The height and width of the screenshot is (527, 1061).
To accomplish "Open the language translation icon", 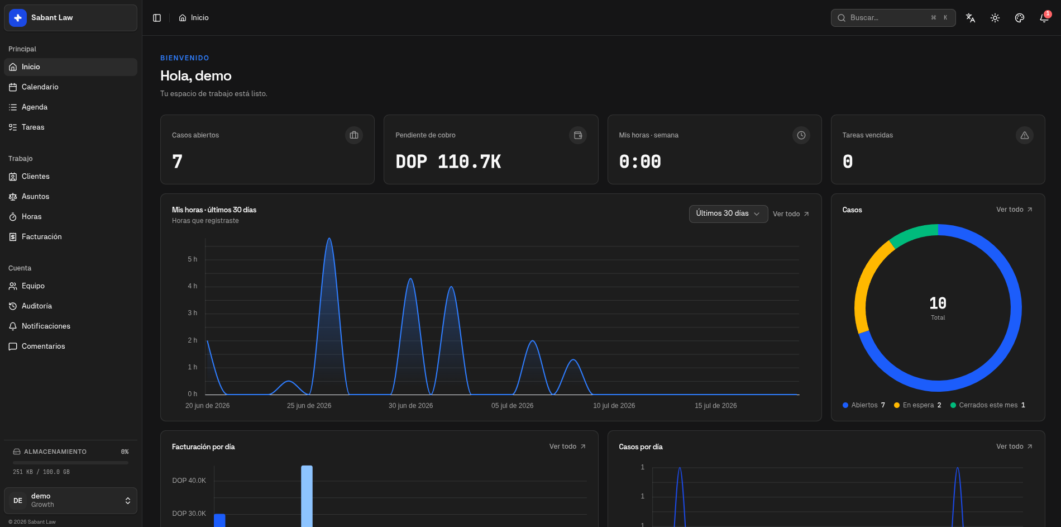I will click(x=971, y=18).
